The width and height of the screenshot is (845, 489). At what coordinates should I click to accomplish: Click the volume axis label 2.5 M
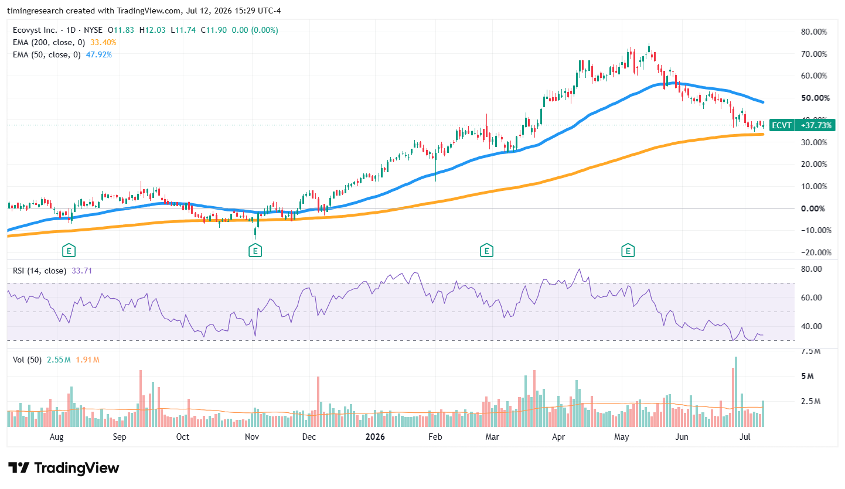click(x=812, y=402)
